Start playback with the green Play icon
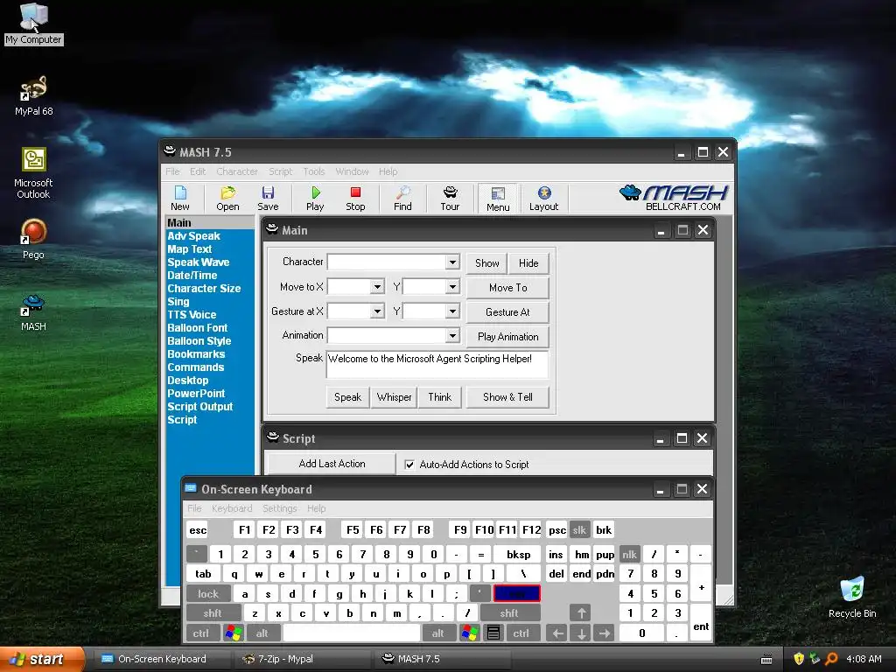 (315, 199)
